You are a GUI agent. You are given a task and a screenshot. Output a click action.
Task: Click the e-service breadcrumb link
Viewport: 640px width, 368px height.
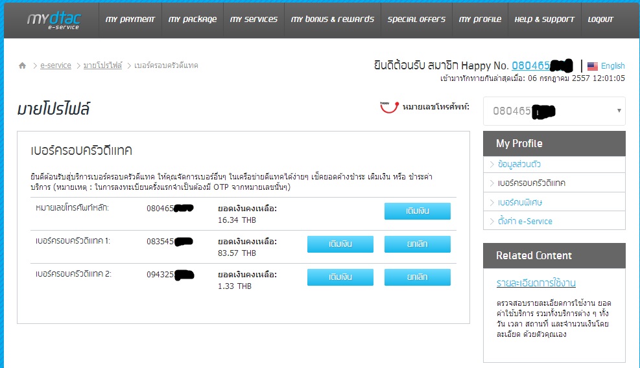click(x=56, y=65)
